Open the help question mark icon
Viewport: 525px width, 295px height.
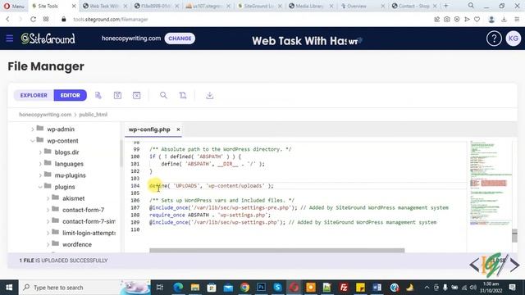coord(494,39)
